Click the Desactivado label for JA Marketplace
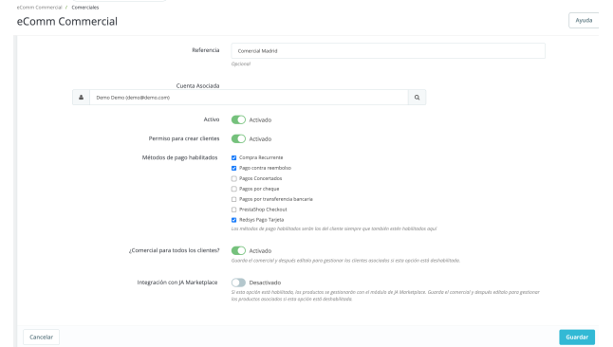Image resolution: width=613 pixels, height=347 pixels. [x=265, y=283]
